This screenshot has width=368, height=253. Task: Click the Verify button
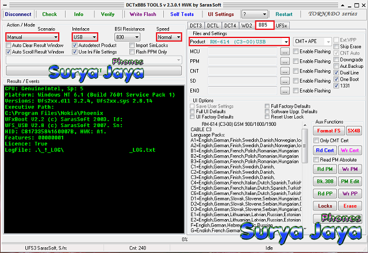108,14
